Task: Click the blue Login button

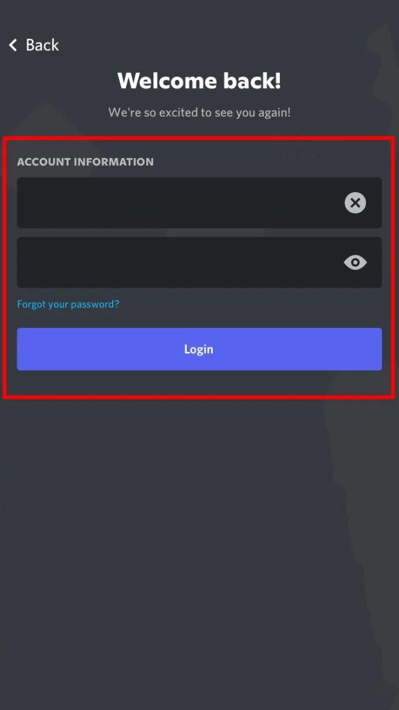Action: (199, 349)
